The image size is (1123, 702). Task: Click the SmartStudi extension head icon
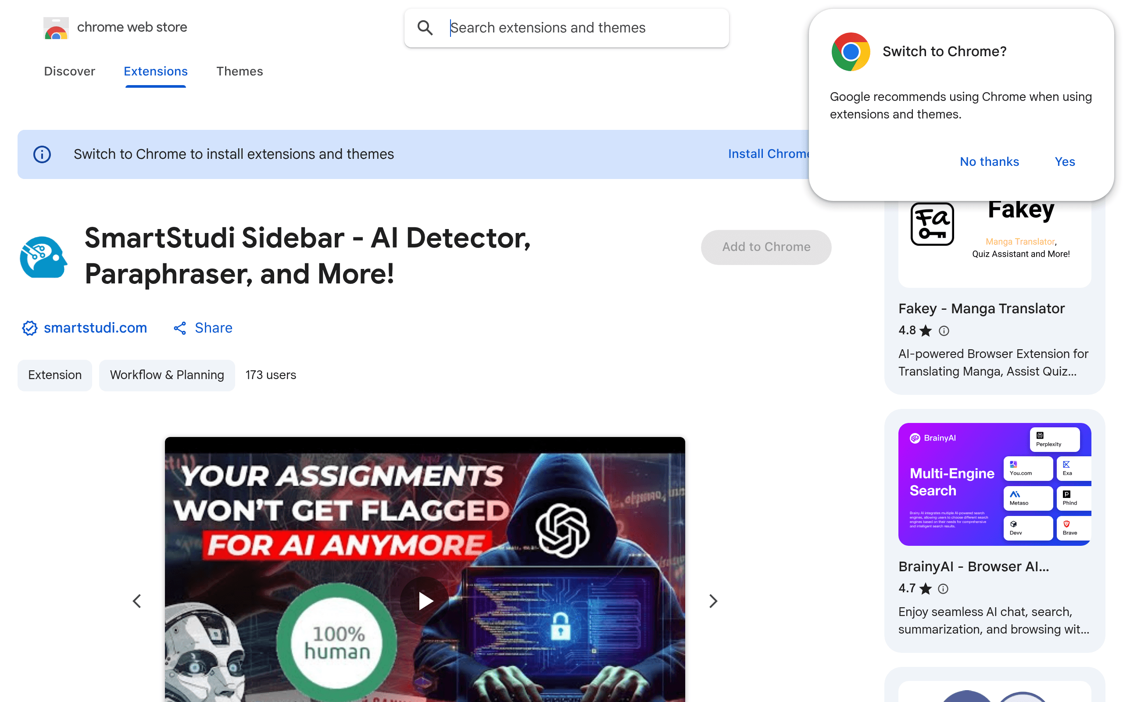(43, 257)
